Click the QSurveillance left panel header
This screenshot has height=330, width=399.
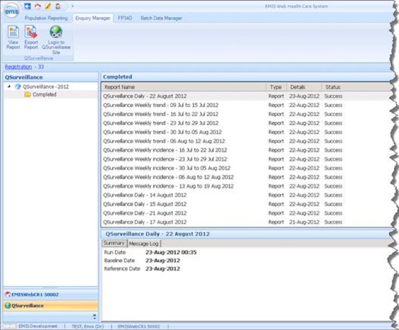pyautogui.click(x=51, y=77)
